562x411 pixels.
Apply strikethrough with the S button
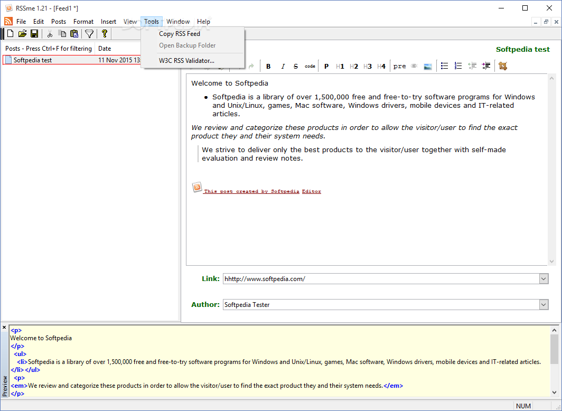tap(296, 66)
